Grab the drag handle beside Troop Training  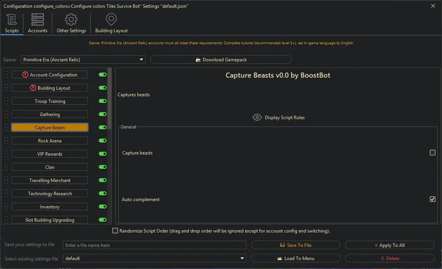pos(6,101)
